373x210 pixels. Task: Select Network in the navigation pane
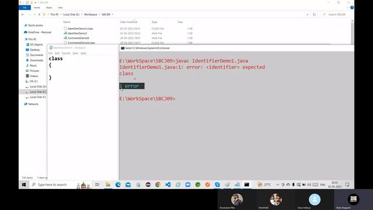pos(33,104)
